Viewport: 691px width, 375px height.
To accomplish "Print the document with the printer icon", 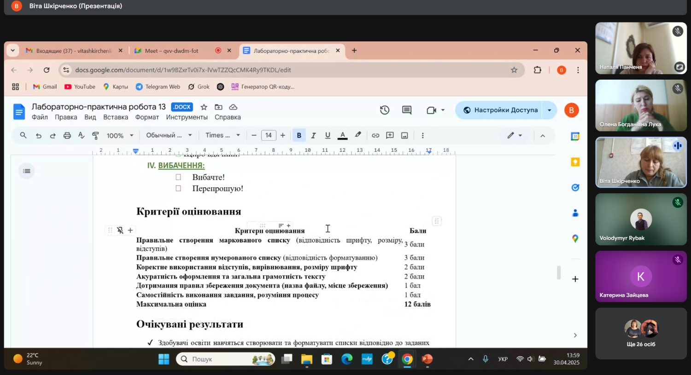I will tap(67, 135).
